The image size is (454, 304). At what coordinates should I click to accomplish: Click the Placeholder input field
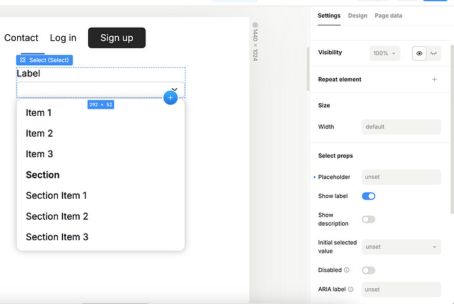point(401,177)
